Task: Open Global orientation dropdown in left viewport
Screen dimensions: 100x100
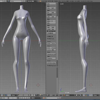Action: (x=14, y=95)
